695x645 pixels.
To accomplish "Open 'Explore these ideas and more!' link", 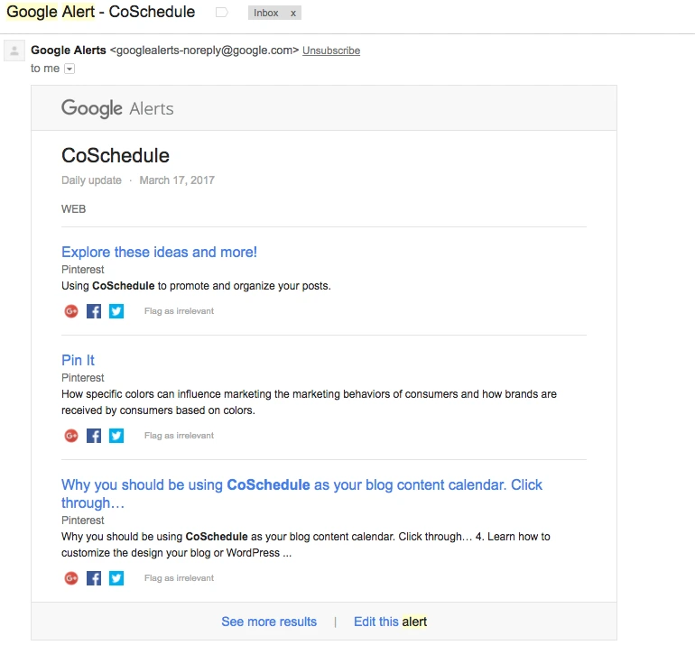I will point(159,252).
